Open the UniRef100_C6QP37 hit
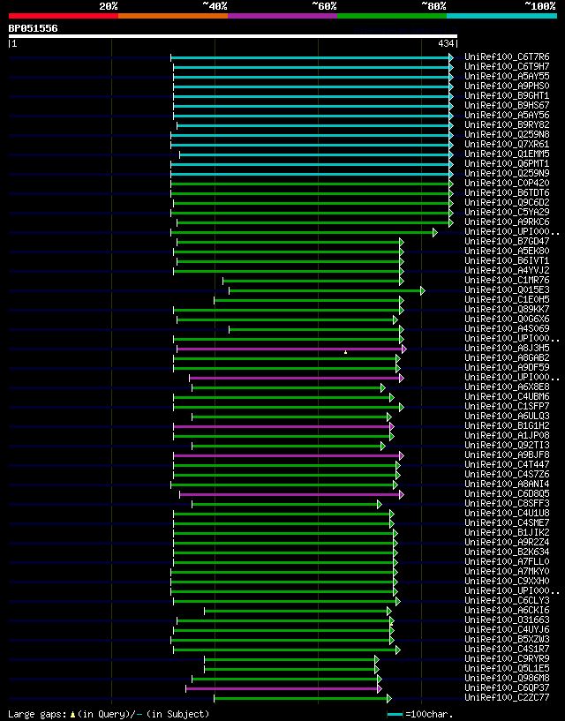This screenshot has width=565, height=721. click(x=507, y=687)
